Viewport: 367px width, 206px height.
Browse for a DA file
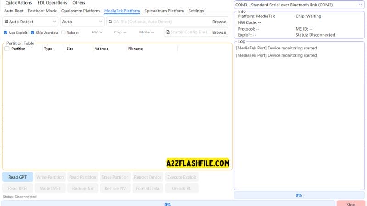click(219, 22)
